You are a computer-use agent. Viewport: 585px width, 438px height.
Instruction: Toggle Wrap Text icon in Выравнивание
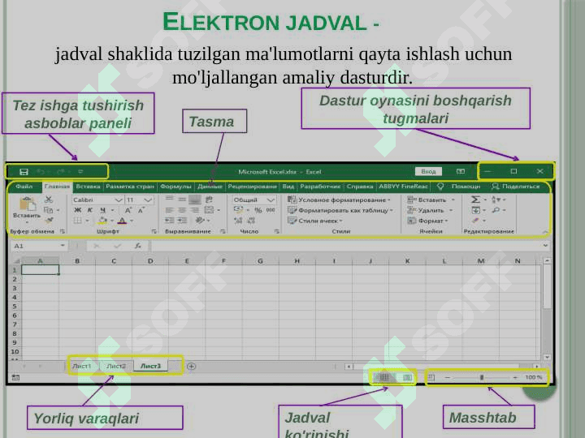click(x=210, y=200)
